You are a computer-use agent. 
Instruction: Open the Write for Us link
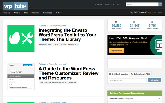pyautogui.click(x=109, y=5)
